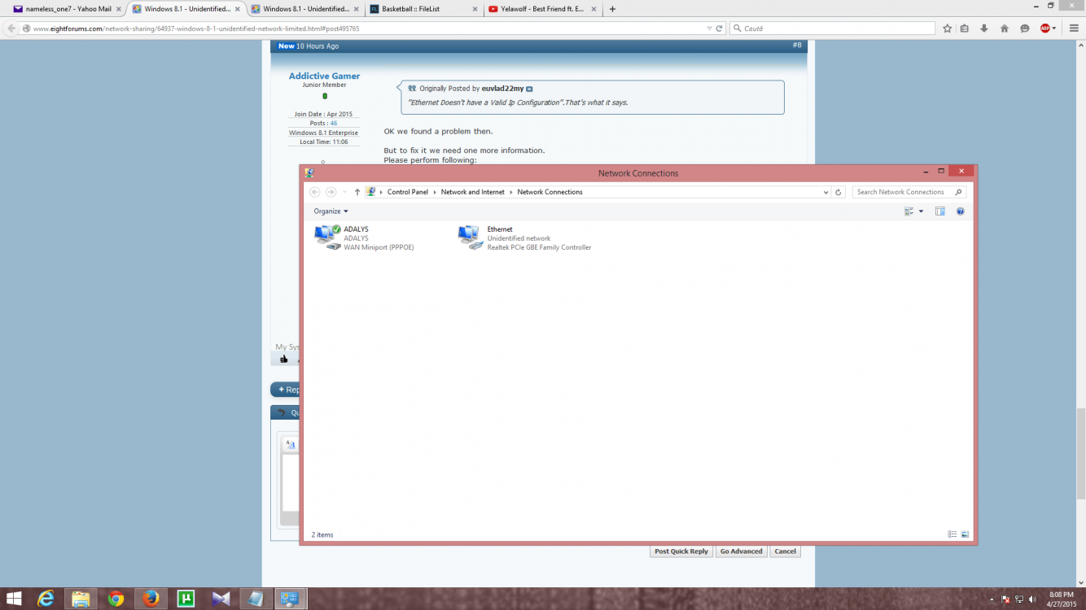The width and height of the screenshot is (1086, 610).
Task: Open Addictive Gamer's profile link
Action: 324,76
